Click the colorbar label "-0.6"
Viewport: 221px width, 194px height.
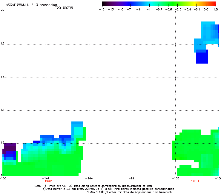click(x=168, y=10)
